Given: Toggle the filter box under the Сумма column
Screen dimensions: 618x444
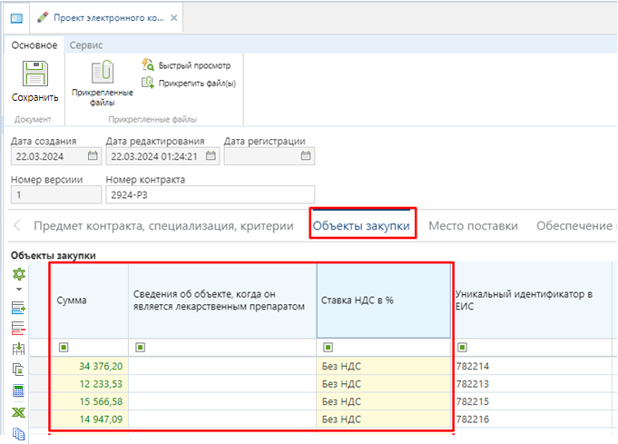Looking at the screenshot, I should (64, 347).
